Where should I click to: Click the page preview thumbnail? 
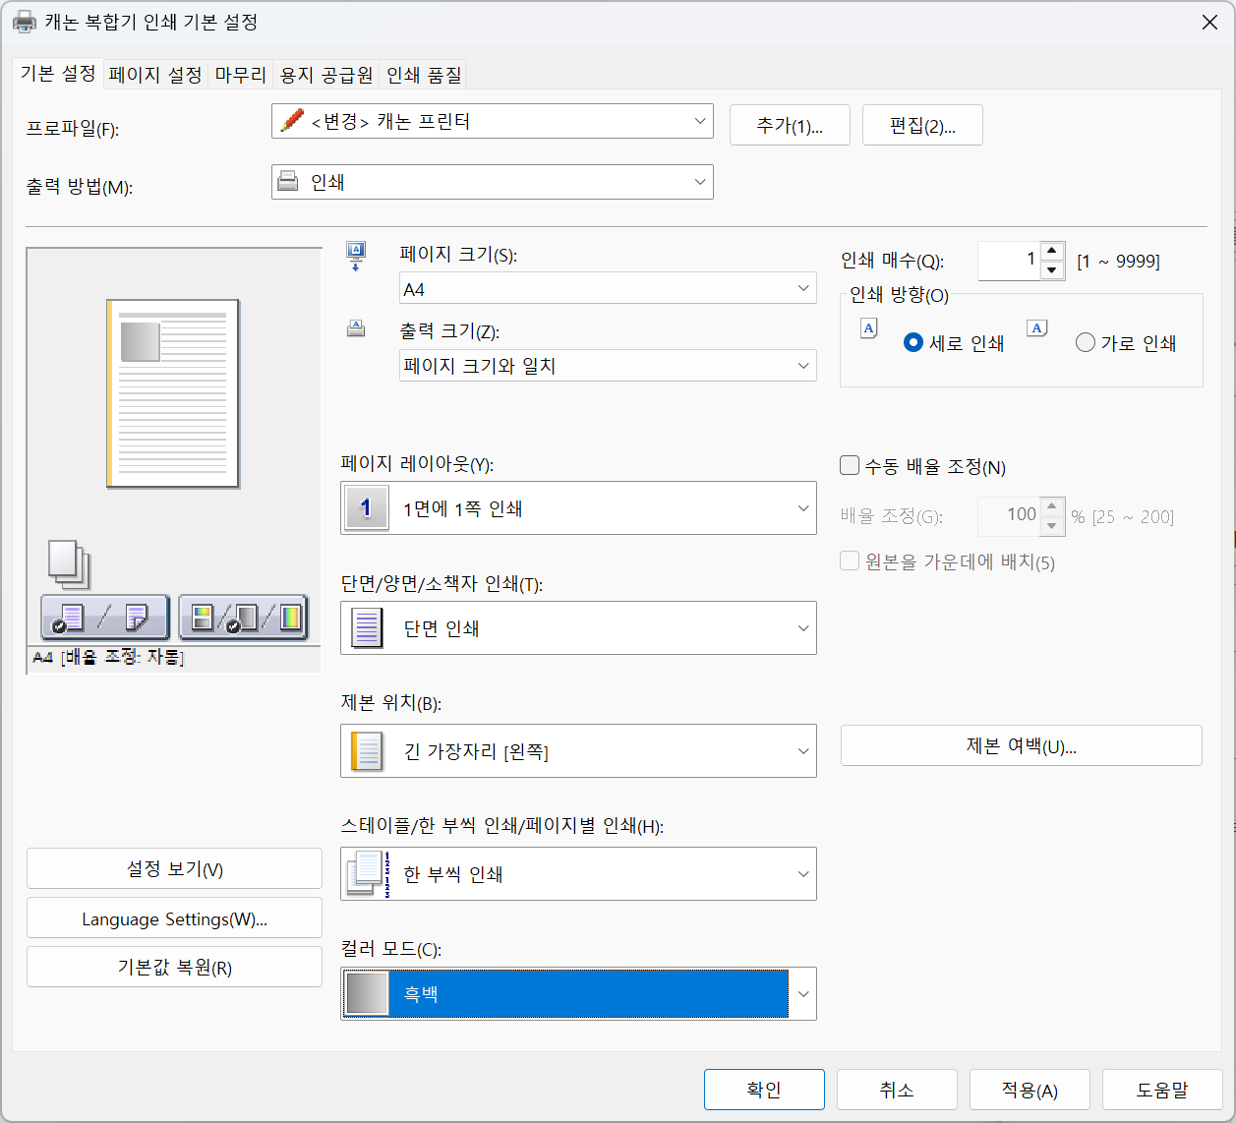(x=173, y=393)
